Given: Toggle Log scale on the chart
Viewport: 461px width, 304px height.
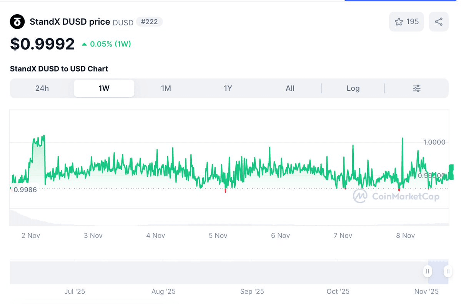Looking at the screenshot, I should [x=353, y=88].
